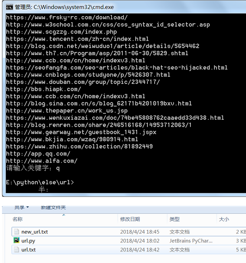Screen dimensions: 246x263
Task: Click the wenkuxiazai.com doc URL line
Action: pyautogui.click(x=115, y=118)
